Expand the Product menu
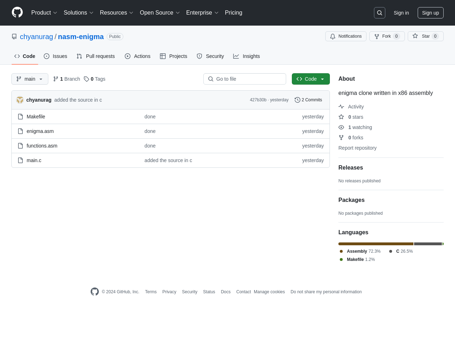The width and height of the screenshot is (455, 364). point(44,13)
